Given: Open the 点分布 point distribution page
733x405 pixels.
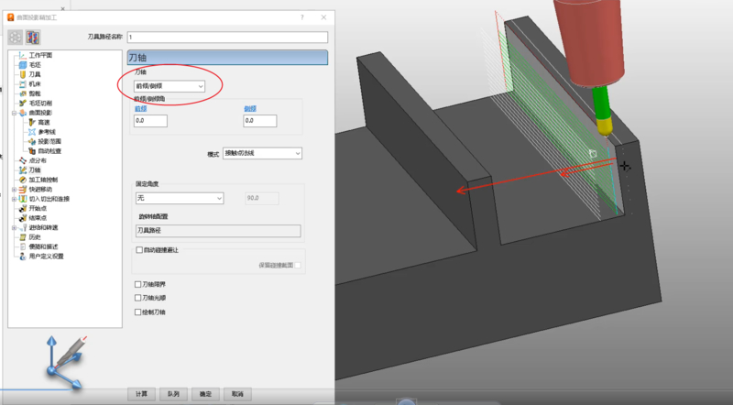Looking at the screenshot, I should coord(38,160).
